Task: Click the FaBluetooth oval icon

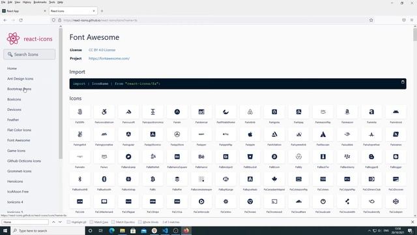Action: point(104,179)
